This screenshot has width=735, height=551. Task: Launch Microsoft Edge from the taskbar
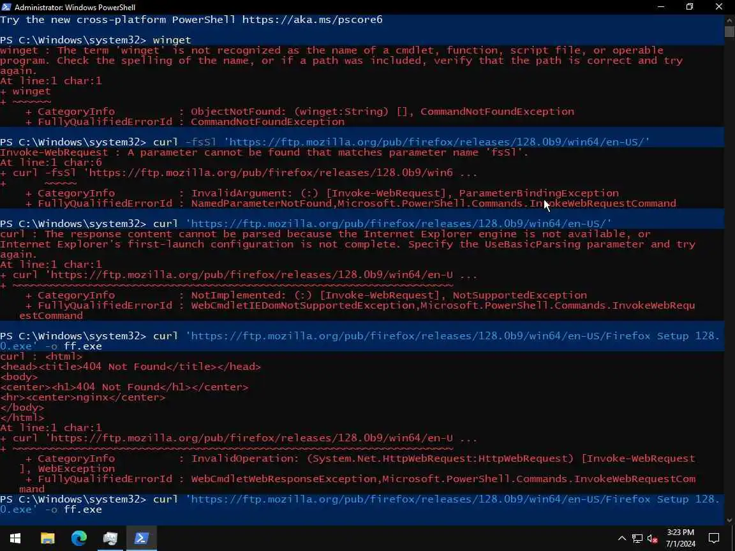click(x=78, y=538)
